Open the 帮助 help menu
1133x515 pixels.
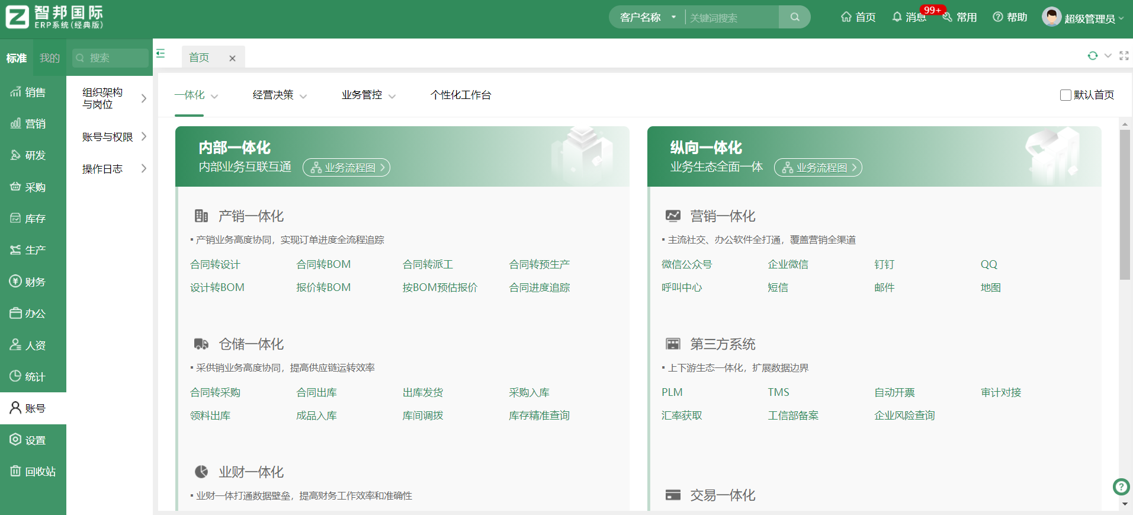pos(1010,17)
